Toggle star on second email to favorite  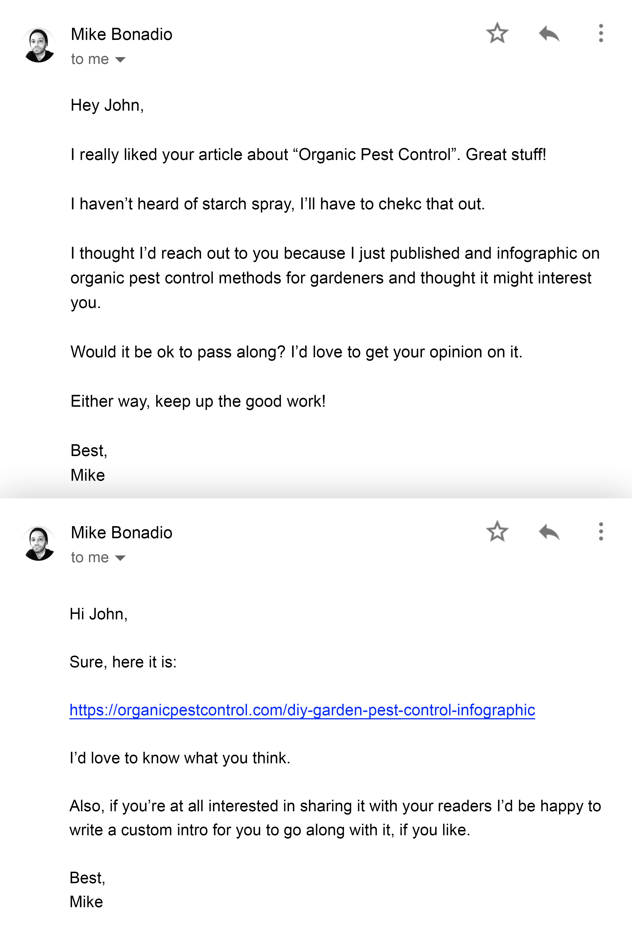point(498,532)
